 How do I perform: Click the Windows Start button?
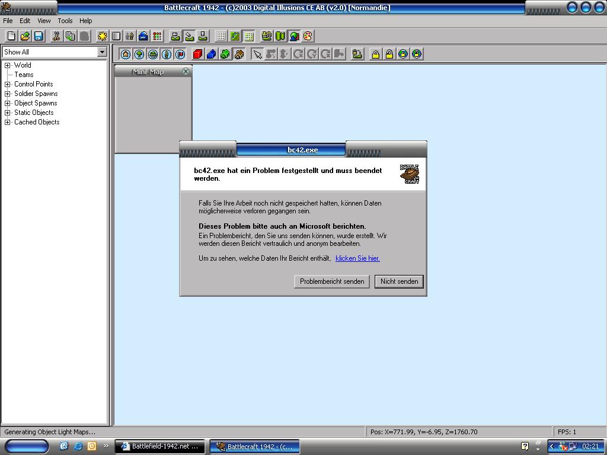point(27,447)
